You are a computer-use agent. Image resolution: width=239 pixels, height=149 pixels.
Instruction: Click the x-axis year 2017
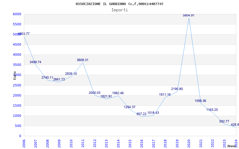click(154, 143)
